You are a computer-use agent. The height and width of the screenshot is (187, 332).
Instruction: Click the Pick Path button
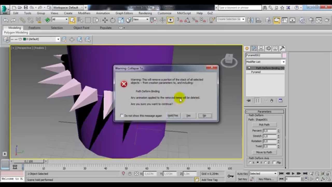pyautogui.click(x=264, y=125)
